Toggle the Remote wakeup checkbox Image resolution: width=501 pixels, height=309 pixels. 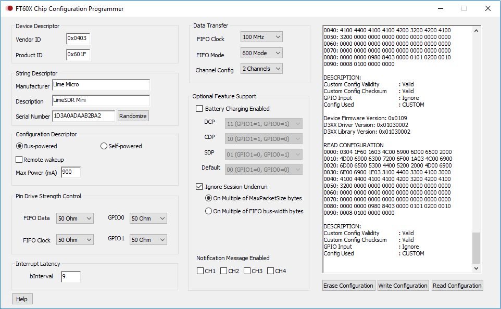pyautogui.click(x=20, y=160)
